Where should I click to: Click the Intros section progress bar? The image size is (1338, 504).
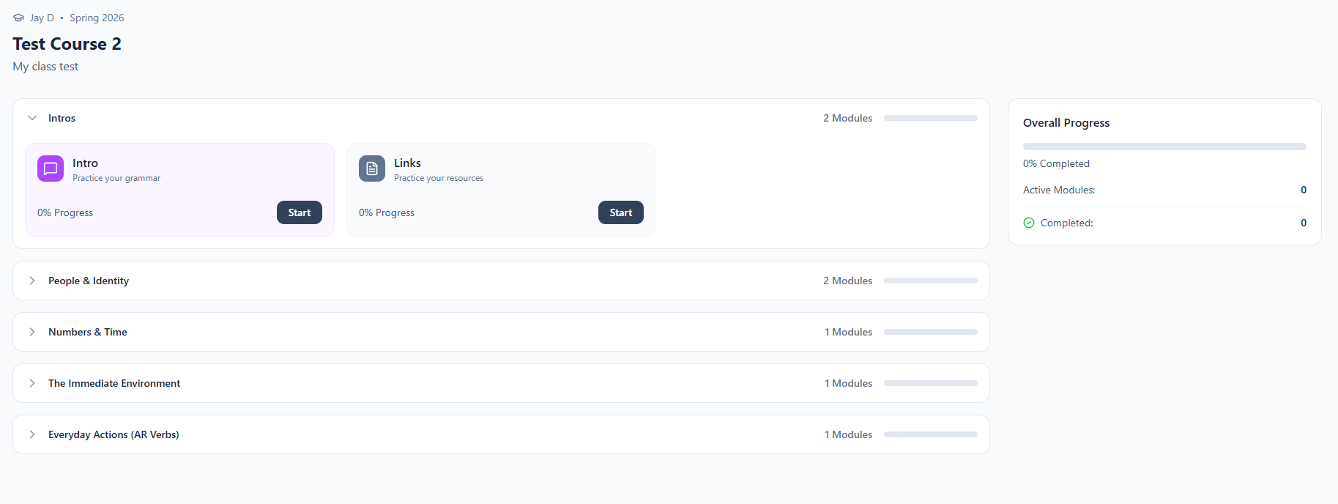click(930, 118)
